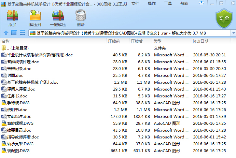236x158 pixels.
Task: Expand the address bar path dropdown
Action: click(x=233, y=33)
